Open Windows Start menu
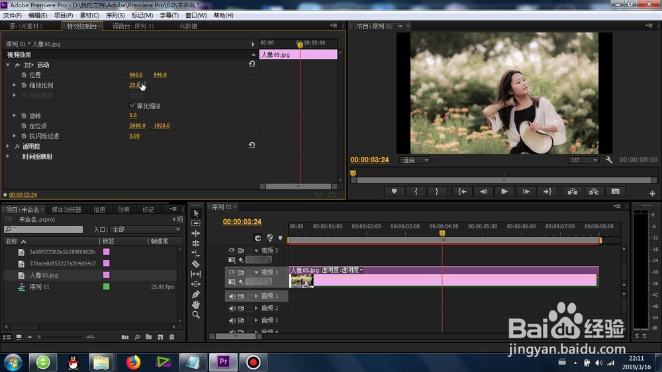Image resolution: width=662 pixels, height=372 pixels. click(x=13, y=362)
